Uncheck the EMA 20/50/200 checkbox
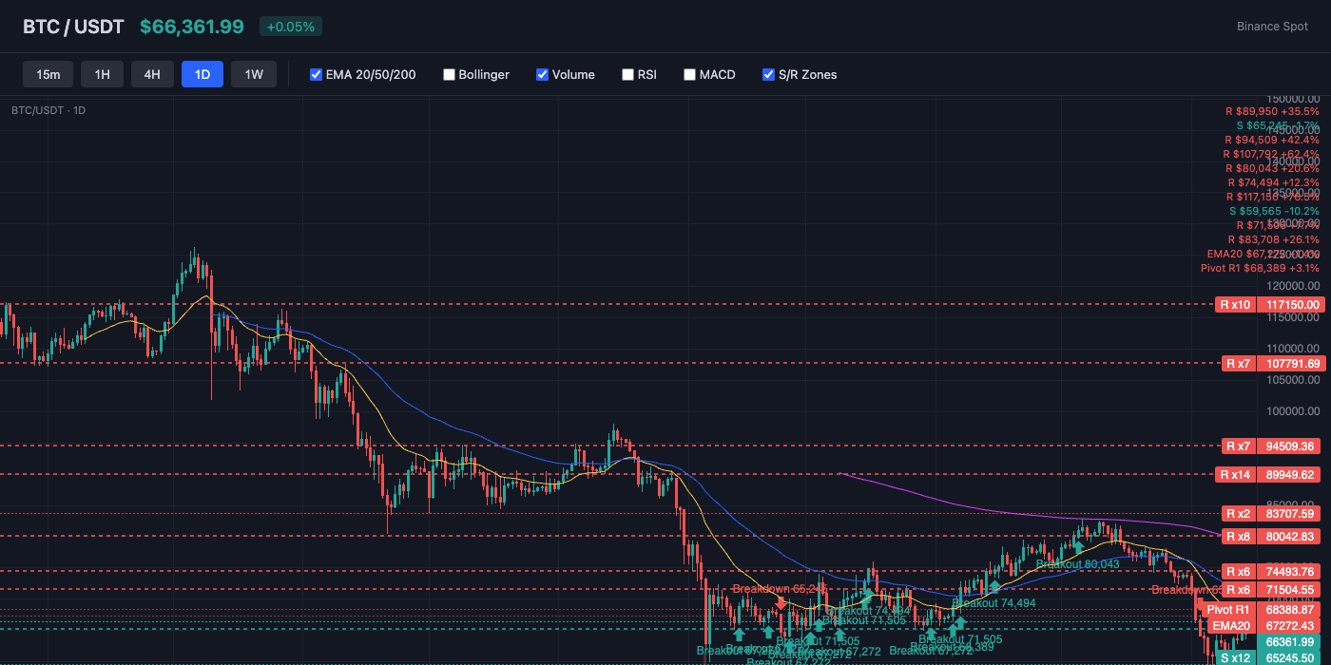The image size is (1331, 665). (x=317, y=74)
